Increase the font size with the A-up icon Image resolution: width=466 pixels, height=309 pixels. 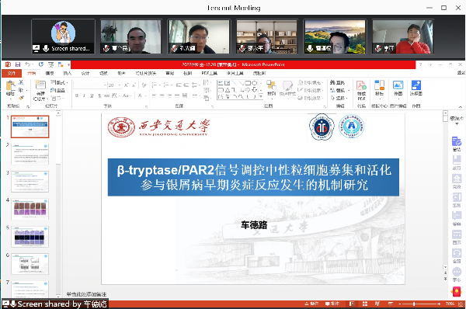click(127, 85)
